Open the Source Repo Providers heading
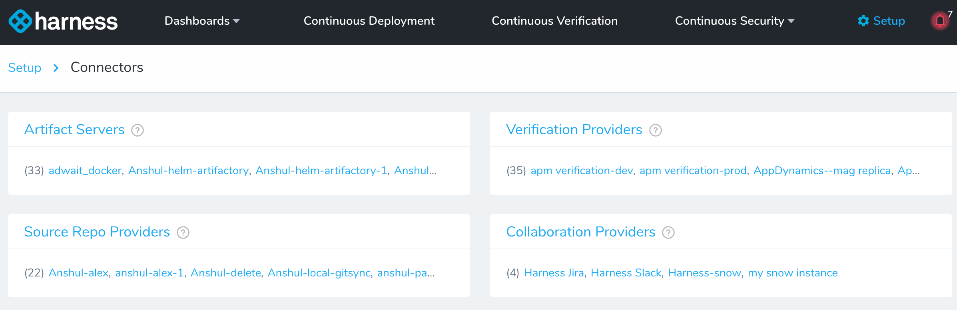The height and width of the screenshot is (310, 957). coord(97,232)
